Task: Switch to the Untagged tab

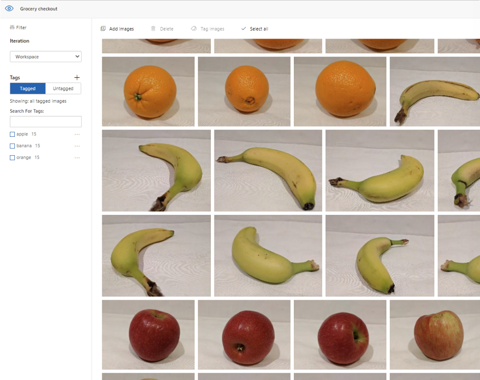Action: (x=63, y=88)
